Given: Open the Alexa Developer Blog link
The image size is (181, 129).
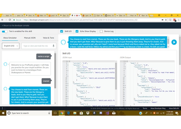Looking at the screenshot, I should tap(158, 108).
